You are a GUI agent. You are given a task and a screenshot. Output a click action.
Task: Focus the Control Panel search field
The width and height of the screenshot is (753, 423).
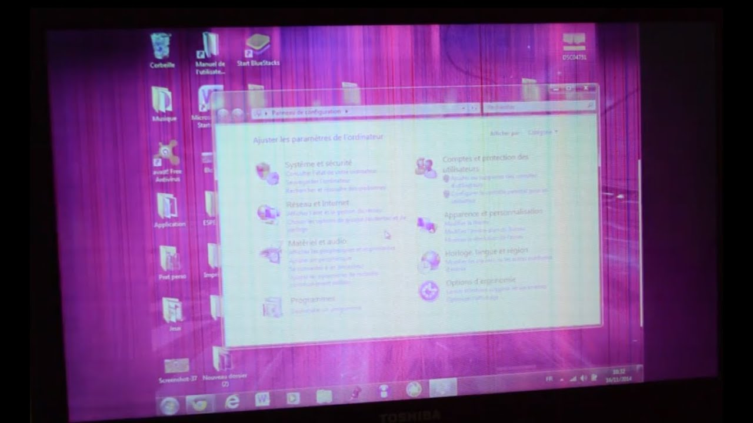click(538, 107)
